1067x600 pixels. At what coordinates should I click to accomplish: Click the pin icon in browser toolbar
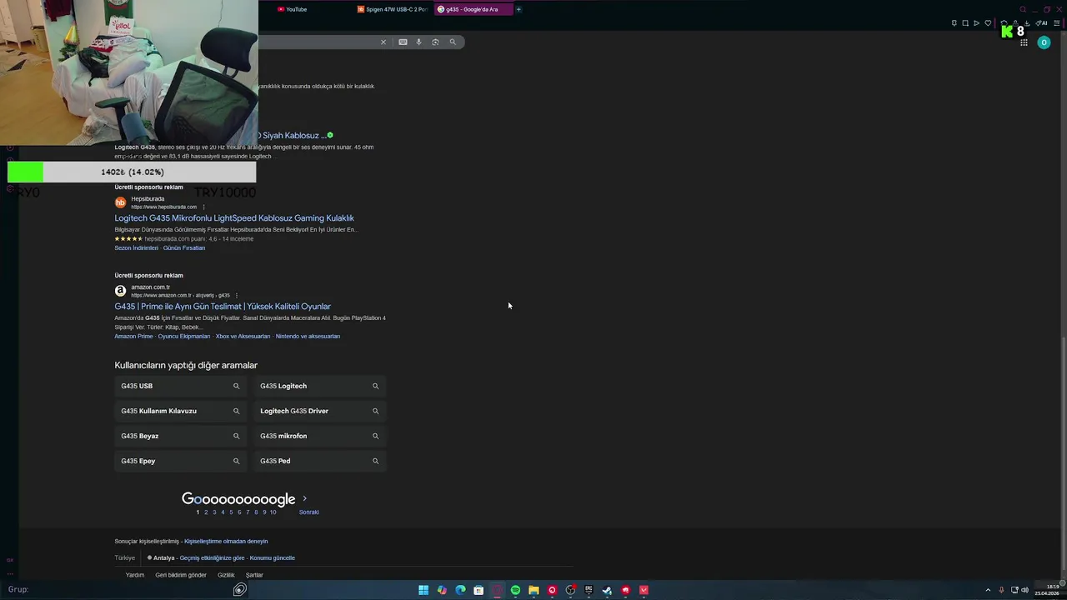pos(954,23)
